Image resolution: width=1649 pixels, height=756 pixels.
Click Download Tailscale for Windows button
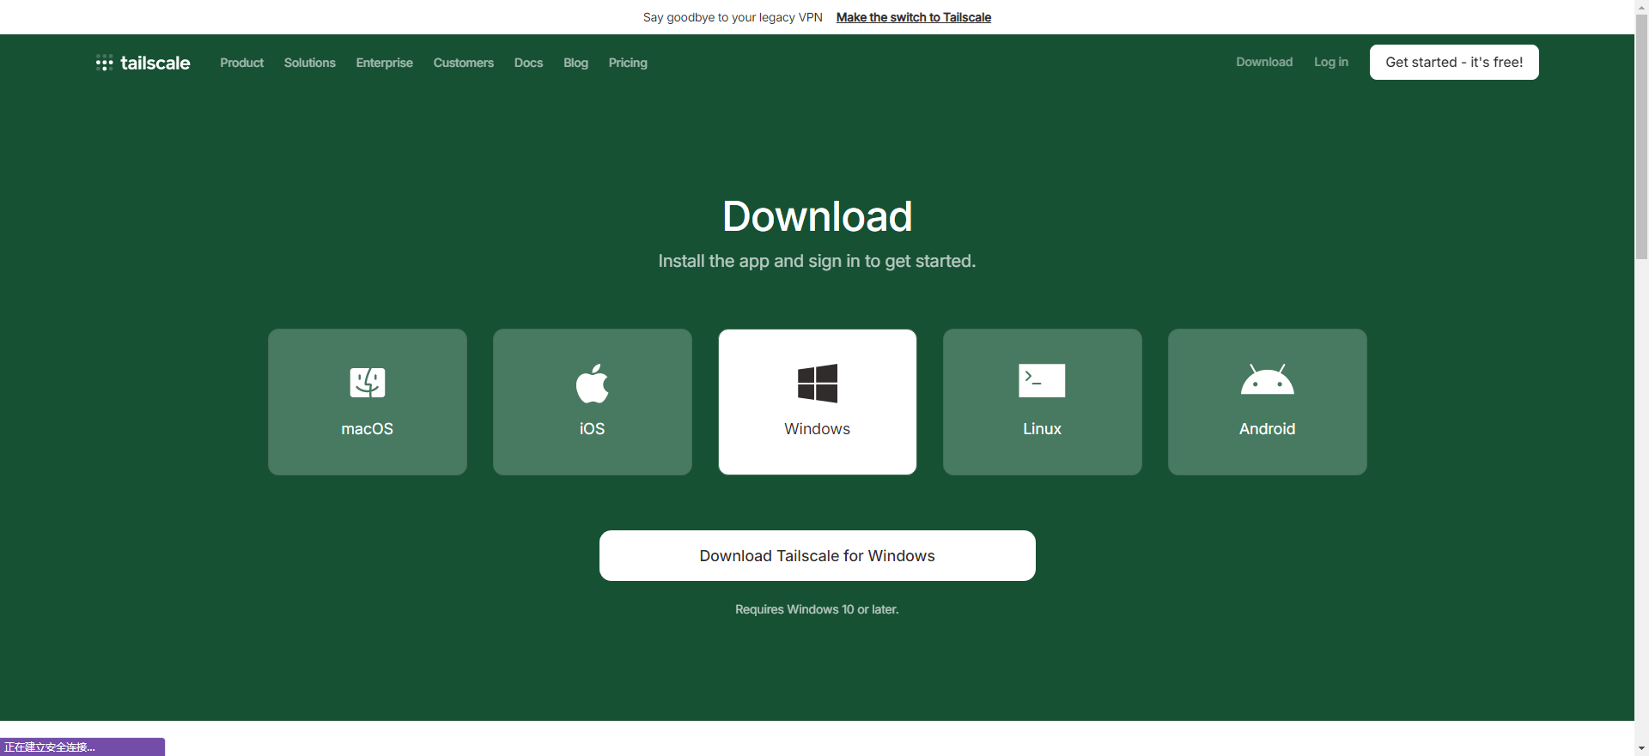coord(818,555)
